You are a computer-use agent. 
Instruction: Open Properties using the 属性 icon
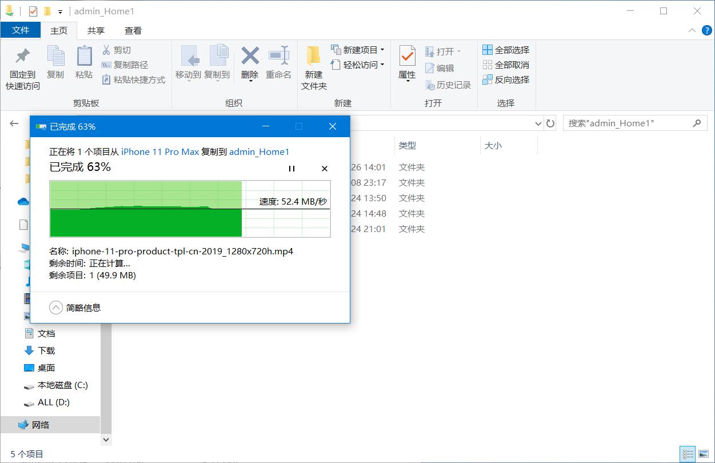coord(406,63)
